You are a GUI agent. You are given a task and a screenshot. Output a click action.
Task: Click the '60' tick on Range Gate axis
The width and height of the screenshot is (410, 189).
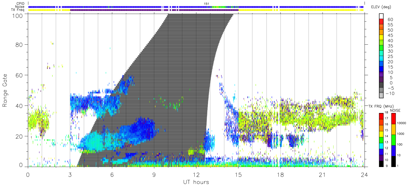[x=19, y=75]
